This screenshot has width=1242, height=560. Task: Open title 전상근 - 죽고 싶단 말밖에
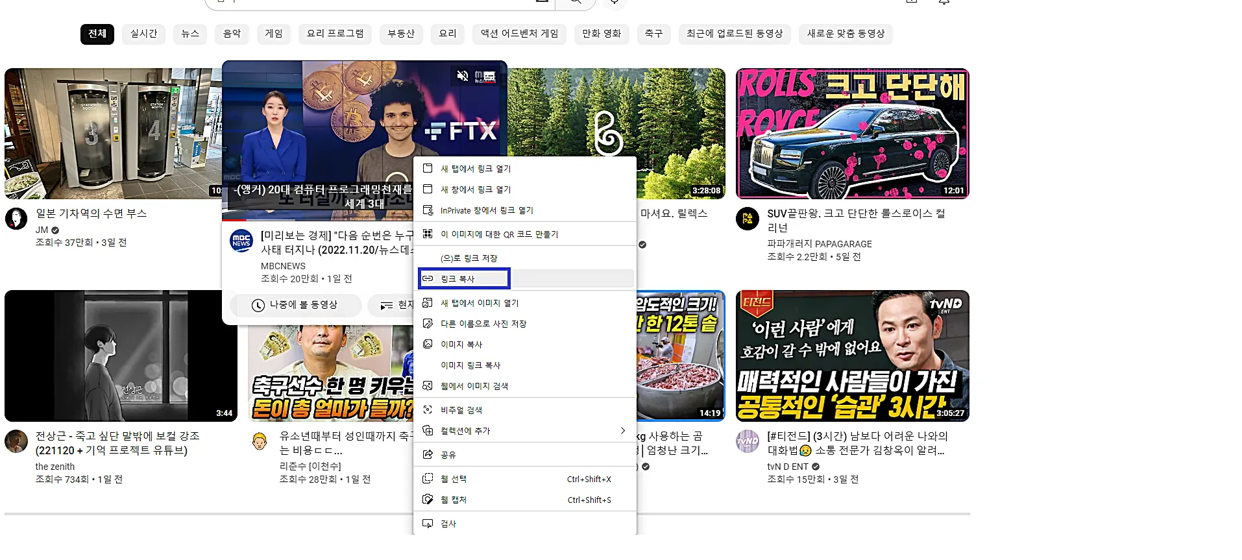pyautogui.click(x=117, y=443)
